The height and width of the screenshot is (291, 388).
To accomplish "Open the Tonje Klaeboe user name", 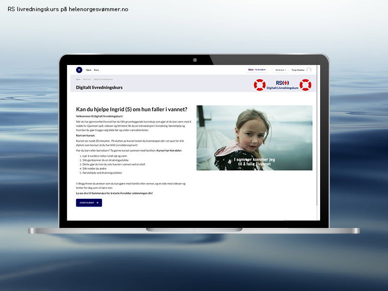I will point(298,70).
